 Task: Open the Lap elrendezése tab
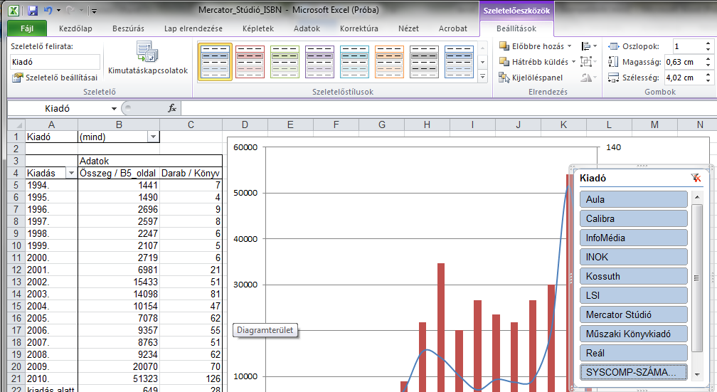pos(193,28)
